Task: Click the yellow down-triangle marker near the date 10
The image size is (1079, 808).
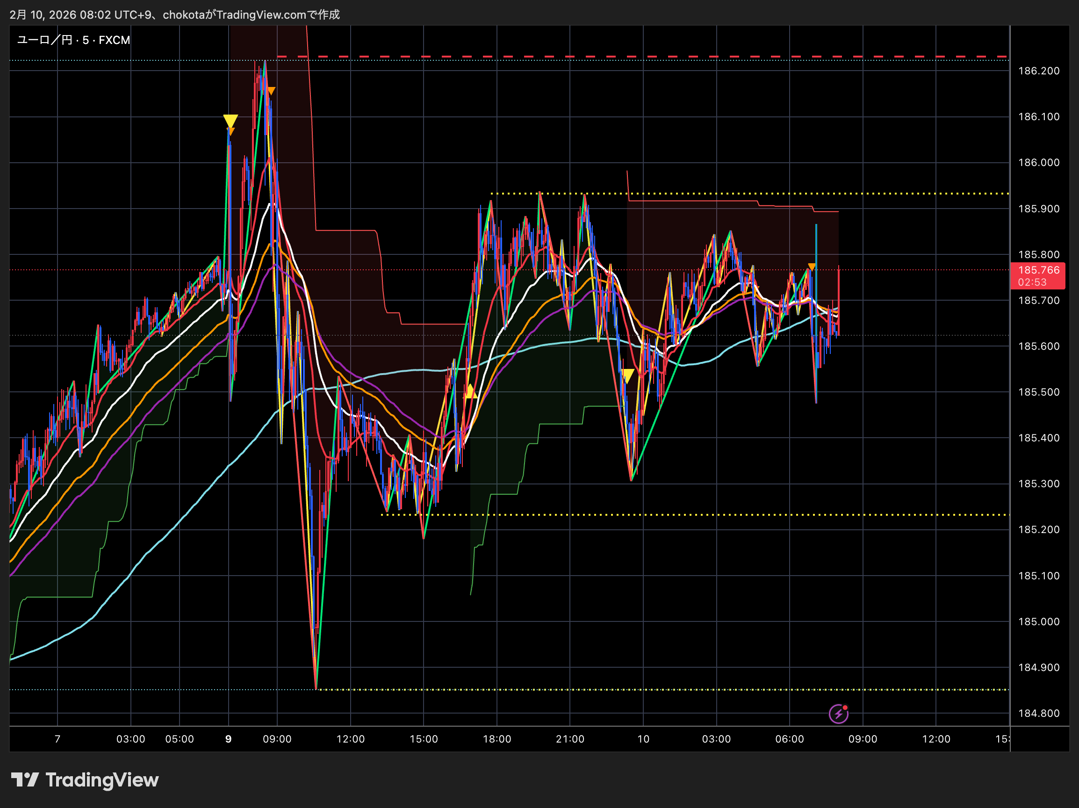Action: pos(627,375)
